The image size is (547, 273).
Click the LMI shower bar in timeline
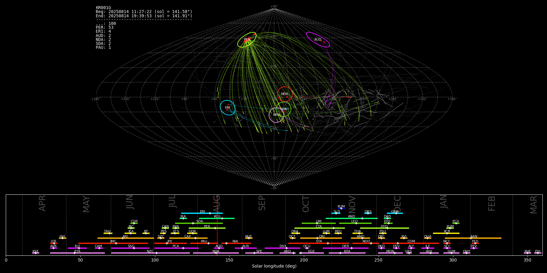click(319, 223)
